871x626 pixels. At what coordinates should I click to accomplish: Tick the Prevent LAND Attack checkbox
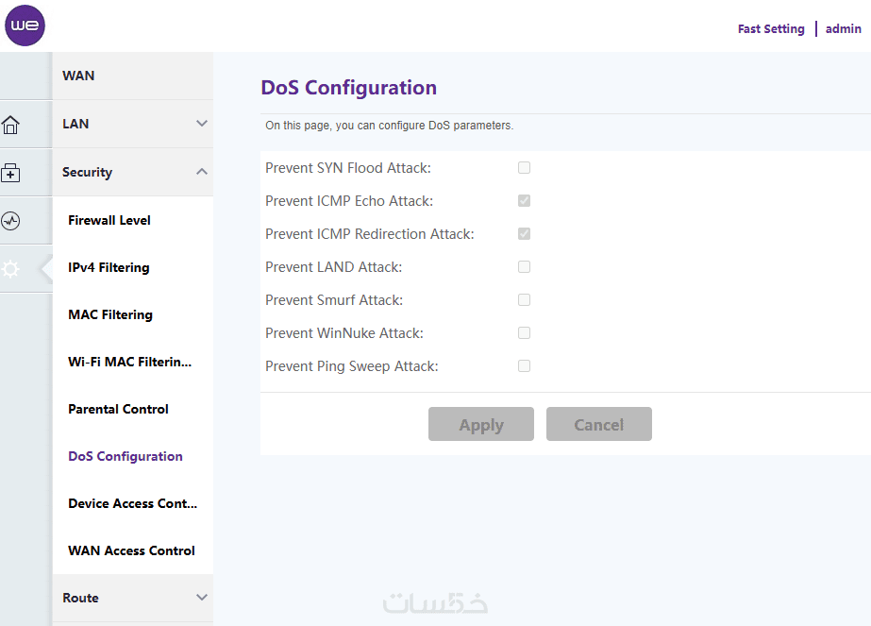tap(524, 267)
